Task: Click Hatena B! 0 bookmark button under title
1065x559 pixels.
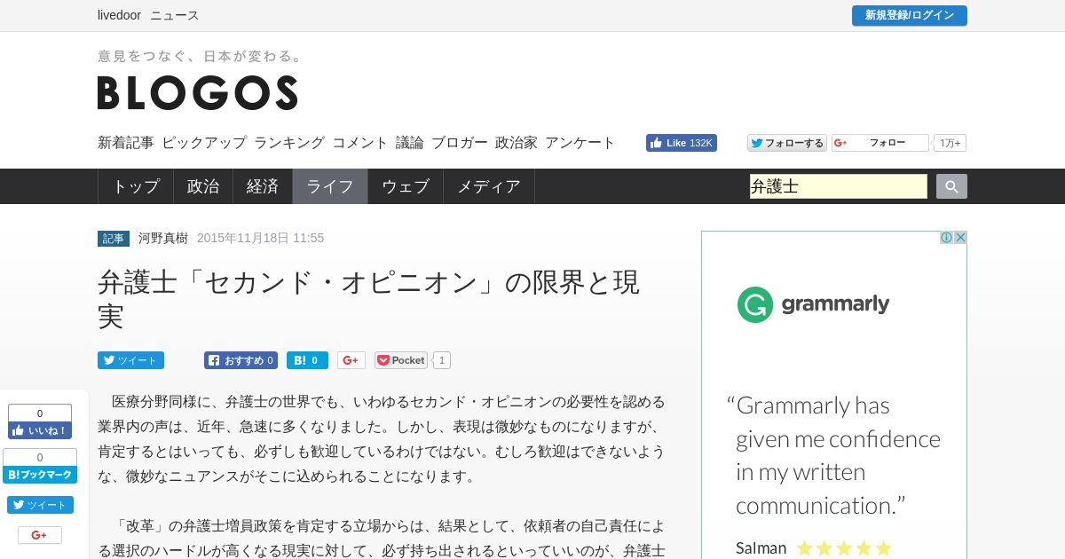Action: (x=307, y=360)
